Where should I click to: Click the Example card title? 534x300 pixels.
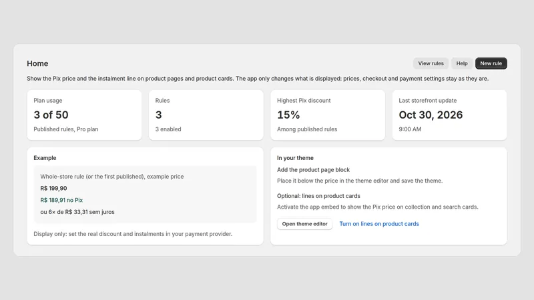(x=45, y=158)
